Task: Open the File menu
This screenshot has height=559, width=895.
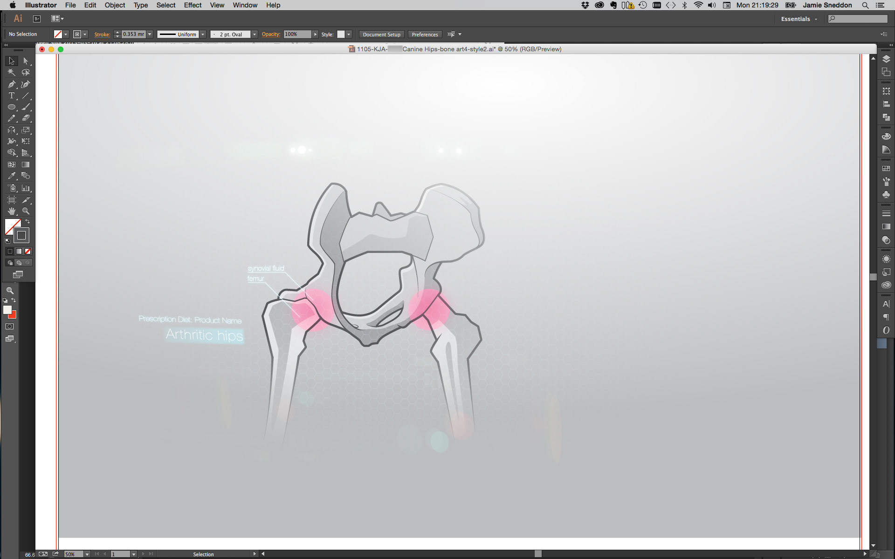Action: pyautogui.click(x=70, y=5)
